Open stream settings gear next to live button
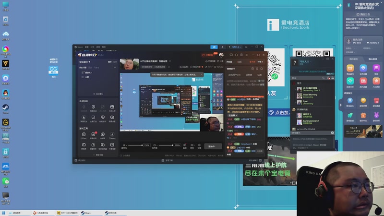This screenshot has width=384, height=216. [199, 145]
